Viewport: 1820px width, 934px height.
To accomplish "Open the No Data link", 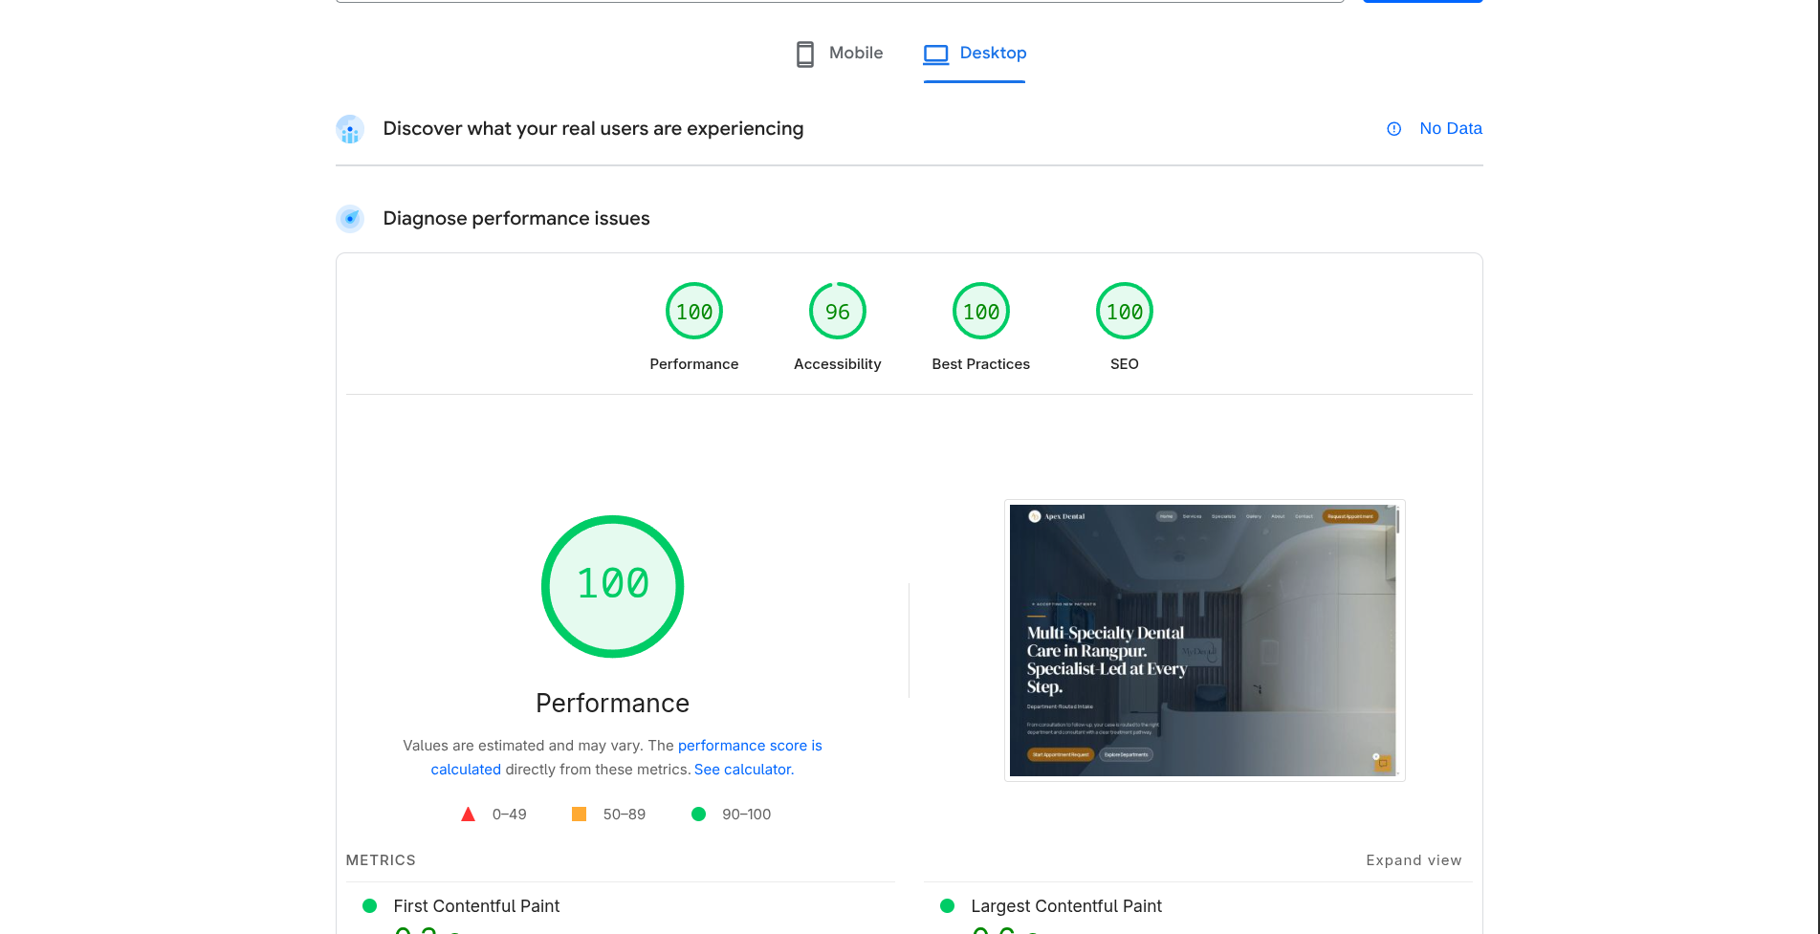I will tap(1451, 128).
